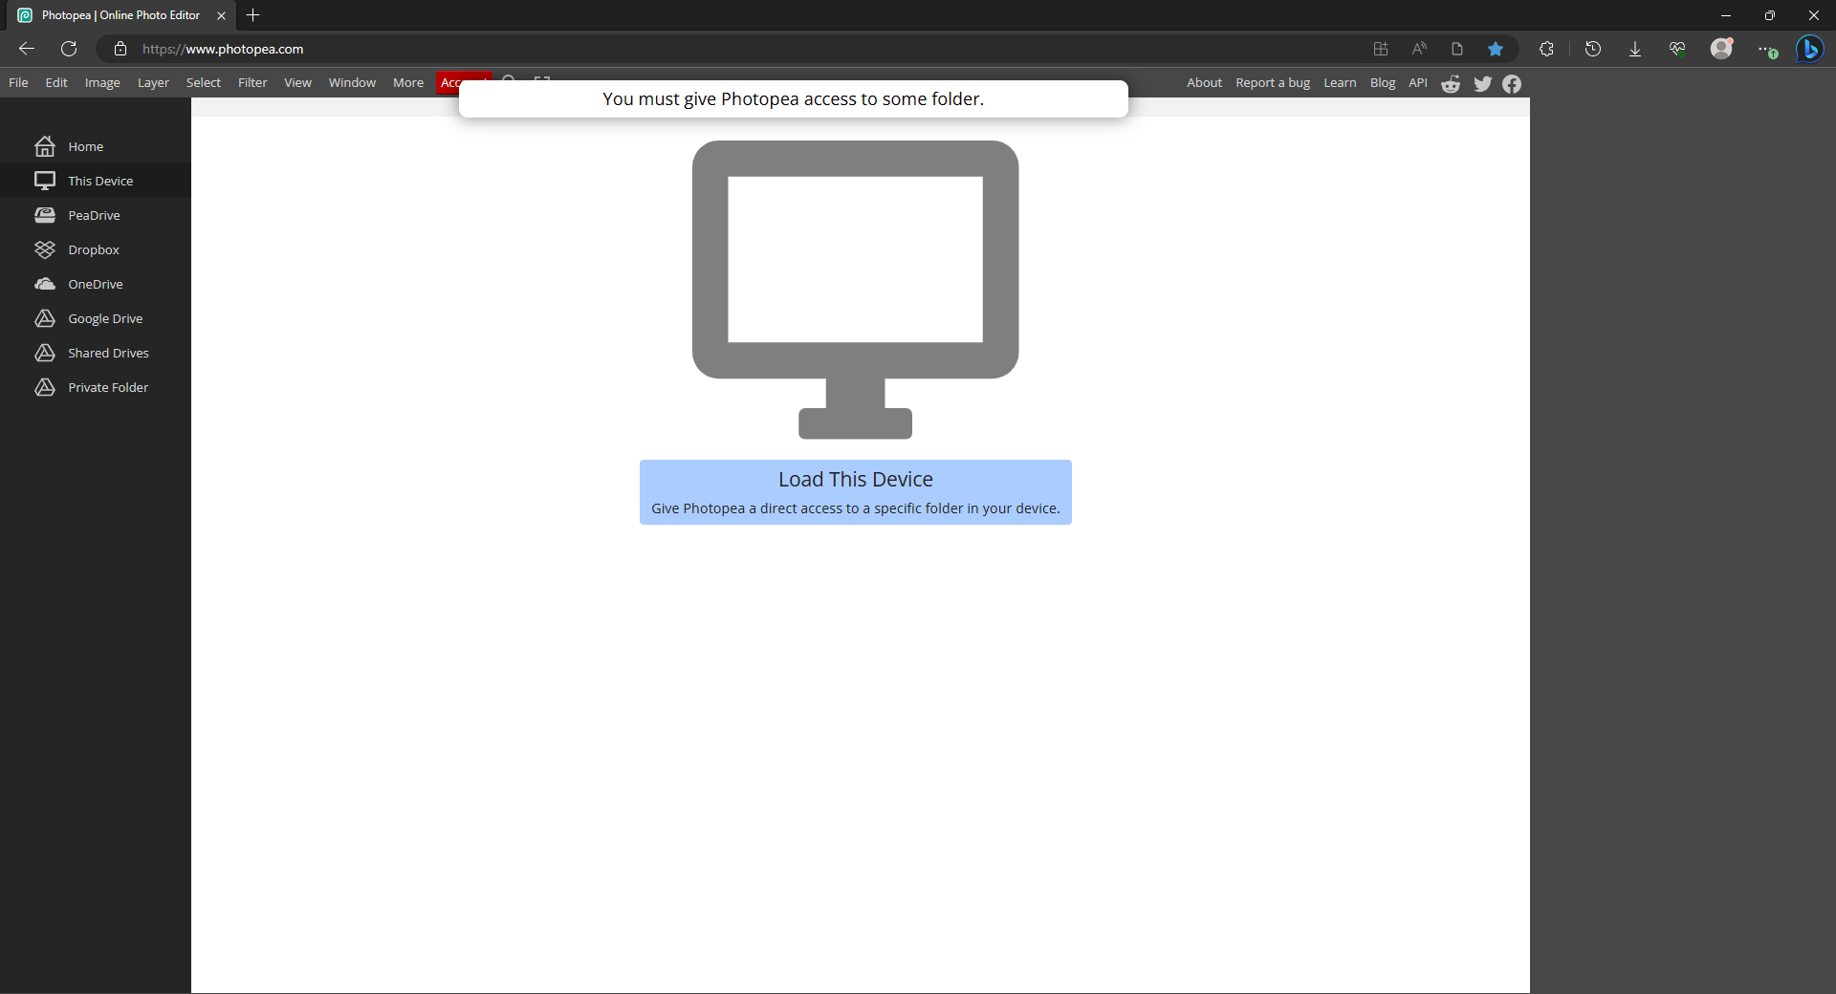
Task: Open Shared Drives in the sidebar
Action: pyautogui.click(x=108, y=353)
